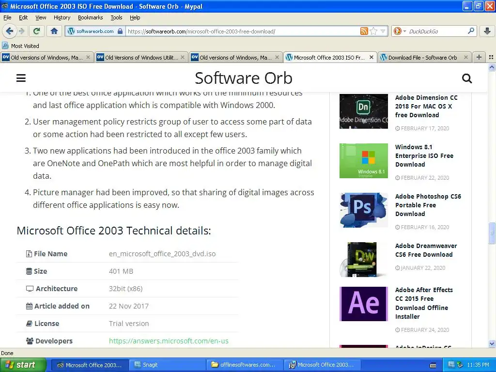Click the URL address field

point(242,31)
